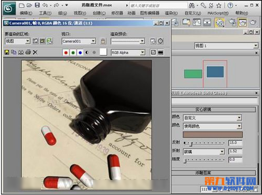Click the brown glass color swatch
This screenshot has height=195, width=262.
[213, 134]
